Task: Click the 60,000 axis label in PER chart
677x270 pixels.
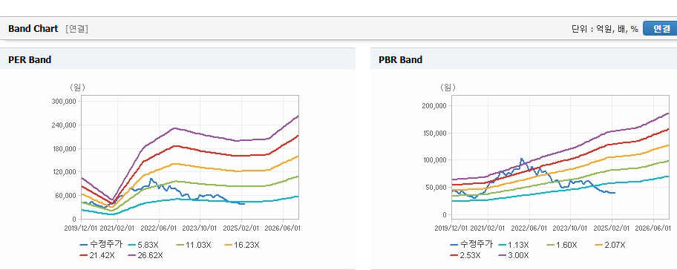Action: (x=65, y=196)
